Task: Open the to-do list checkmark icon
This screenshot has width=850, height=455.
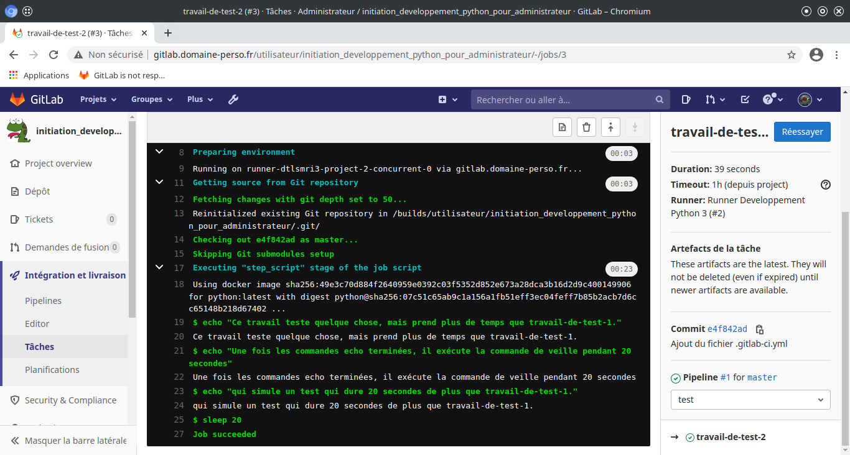Action: [x=745, y=99]
